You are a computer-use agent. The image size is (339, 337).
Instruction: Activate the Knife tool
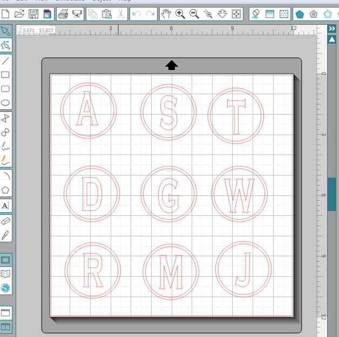click(x=5, y=235)
